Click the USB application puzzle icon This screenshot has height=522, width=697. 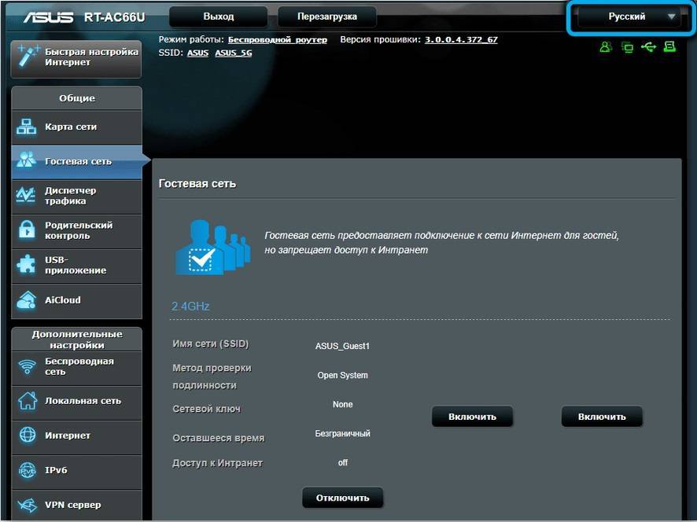click(x=28, y=264)
